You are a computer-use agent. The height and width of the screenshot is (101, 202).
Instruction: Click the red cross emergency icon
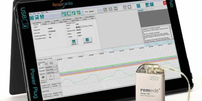[165, 3]
